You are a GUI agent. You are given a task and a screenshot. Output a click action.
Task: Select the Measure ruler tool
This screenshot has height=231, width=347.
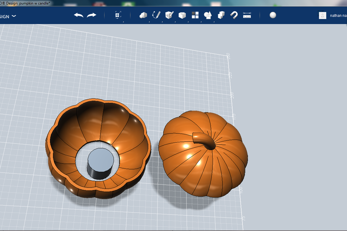pyautogui.click(x=247, y=15)
